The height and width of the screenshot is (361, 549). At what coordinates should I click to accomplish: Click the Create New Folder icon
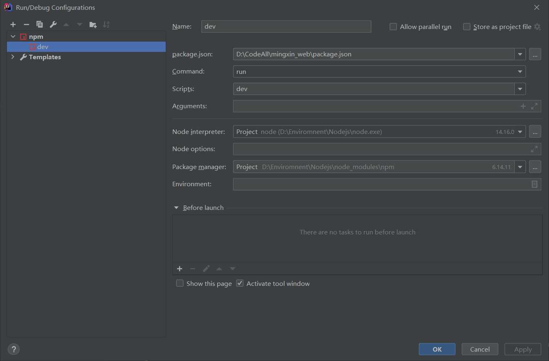pos(93,25)
